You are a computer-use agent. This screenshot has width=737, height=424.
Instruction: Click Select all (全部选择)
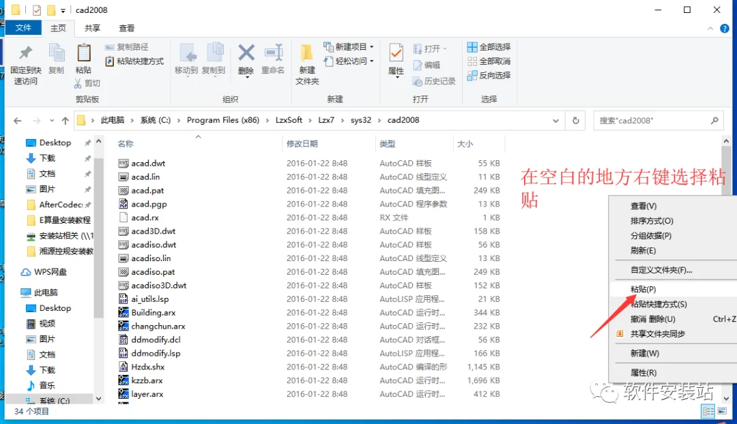(489, 47)
